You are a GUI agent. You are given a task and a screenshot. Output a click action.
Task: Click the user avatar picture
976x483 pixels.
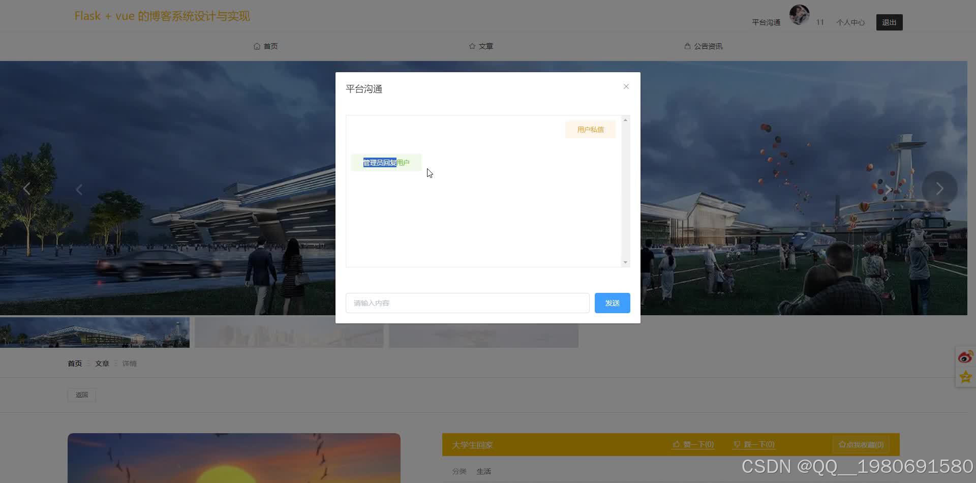click(x=799, y=15)
